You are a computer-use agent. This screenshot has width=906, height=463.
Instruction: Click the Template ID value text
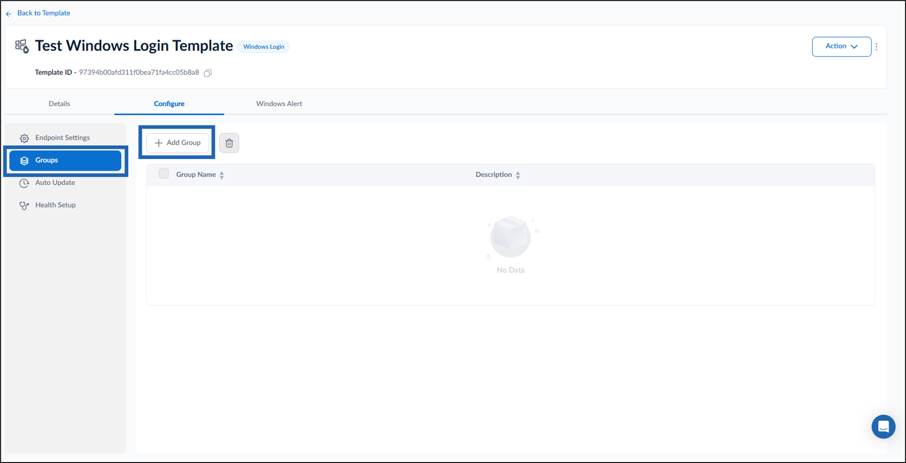tap(139, 72)
